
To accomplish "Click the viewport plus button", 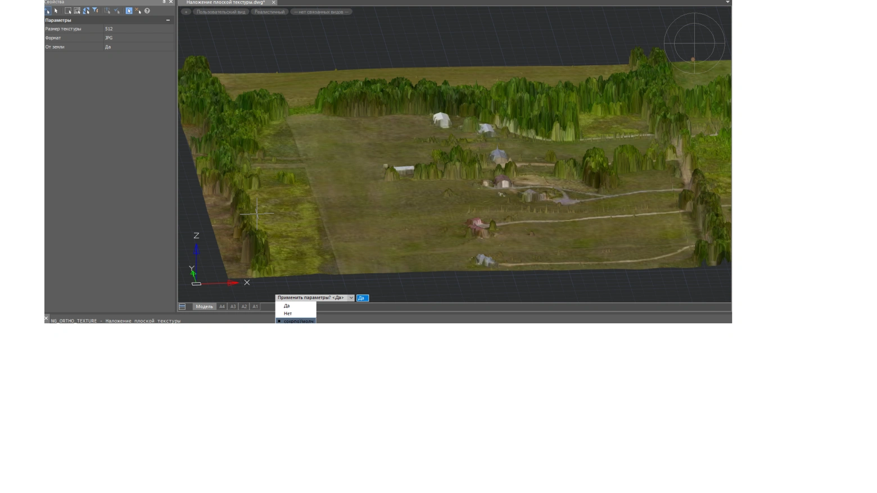I will (186, 12).
